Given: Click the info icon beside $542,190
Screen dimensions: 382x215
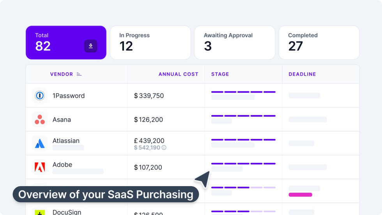Looking at the screenshot, I should tap(164, 147).
